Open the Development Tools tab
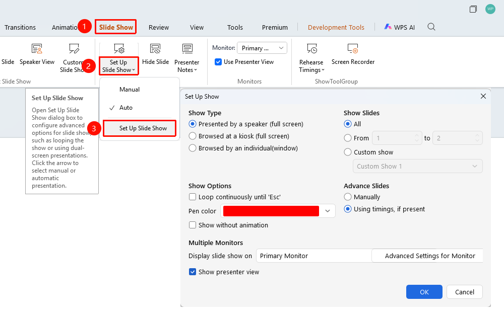 pos(336,27)
